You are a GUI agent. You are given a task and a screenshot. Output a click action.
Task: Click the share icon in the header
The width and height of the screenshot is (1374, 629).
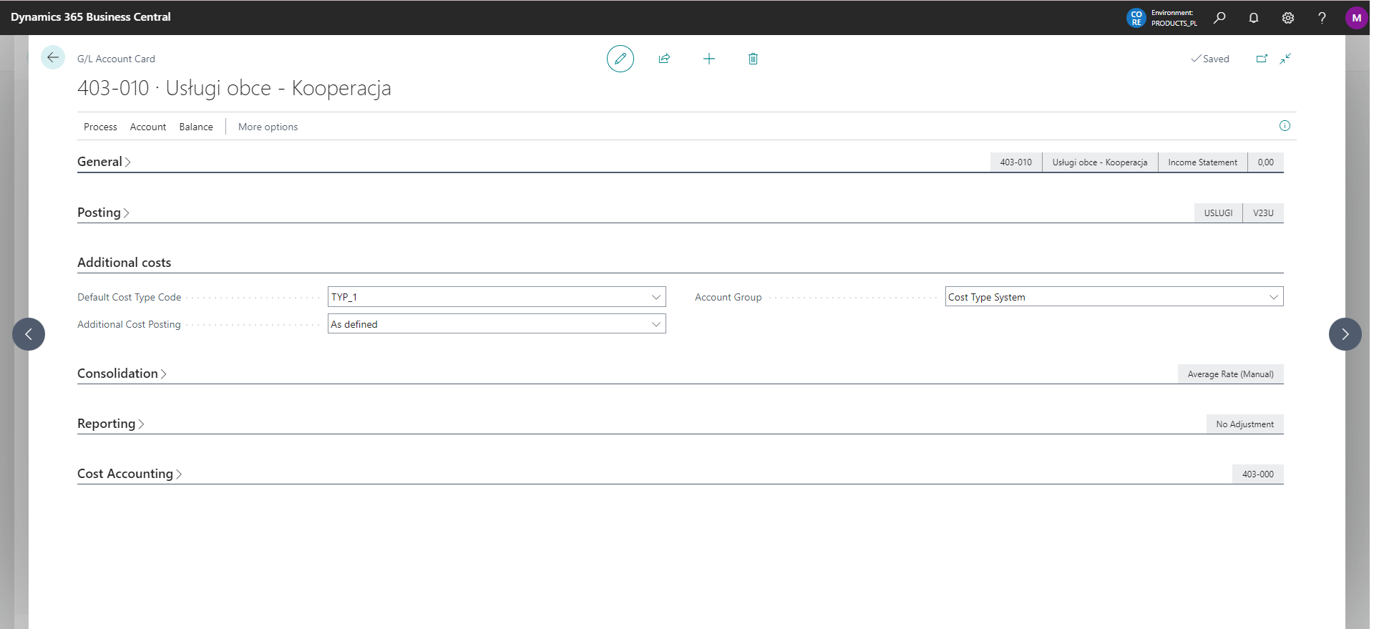coord(664,59)
